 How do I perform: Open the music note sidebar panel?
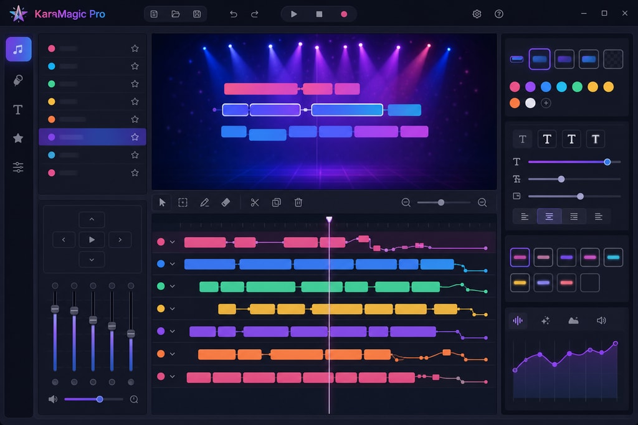[x=18, y=49]
